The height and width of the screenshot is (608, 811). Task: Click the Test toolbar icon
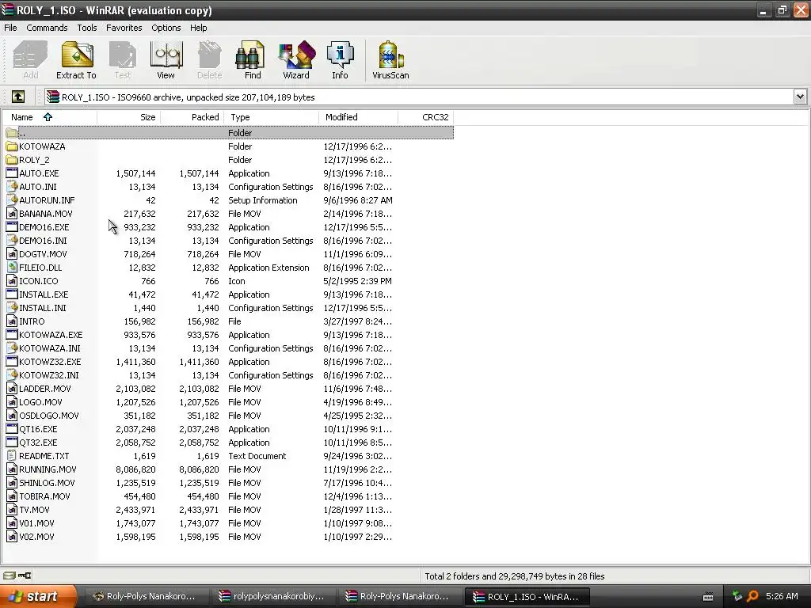pos(123,55)
